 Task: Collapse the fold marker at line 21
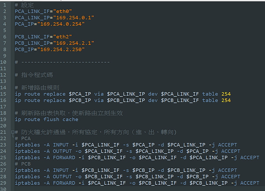(12, 132)
